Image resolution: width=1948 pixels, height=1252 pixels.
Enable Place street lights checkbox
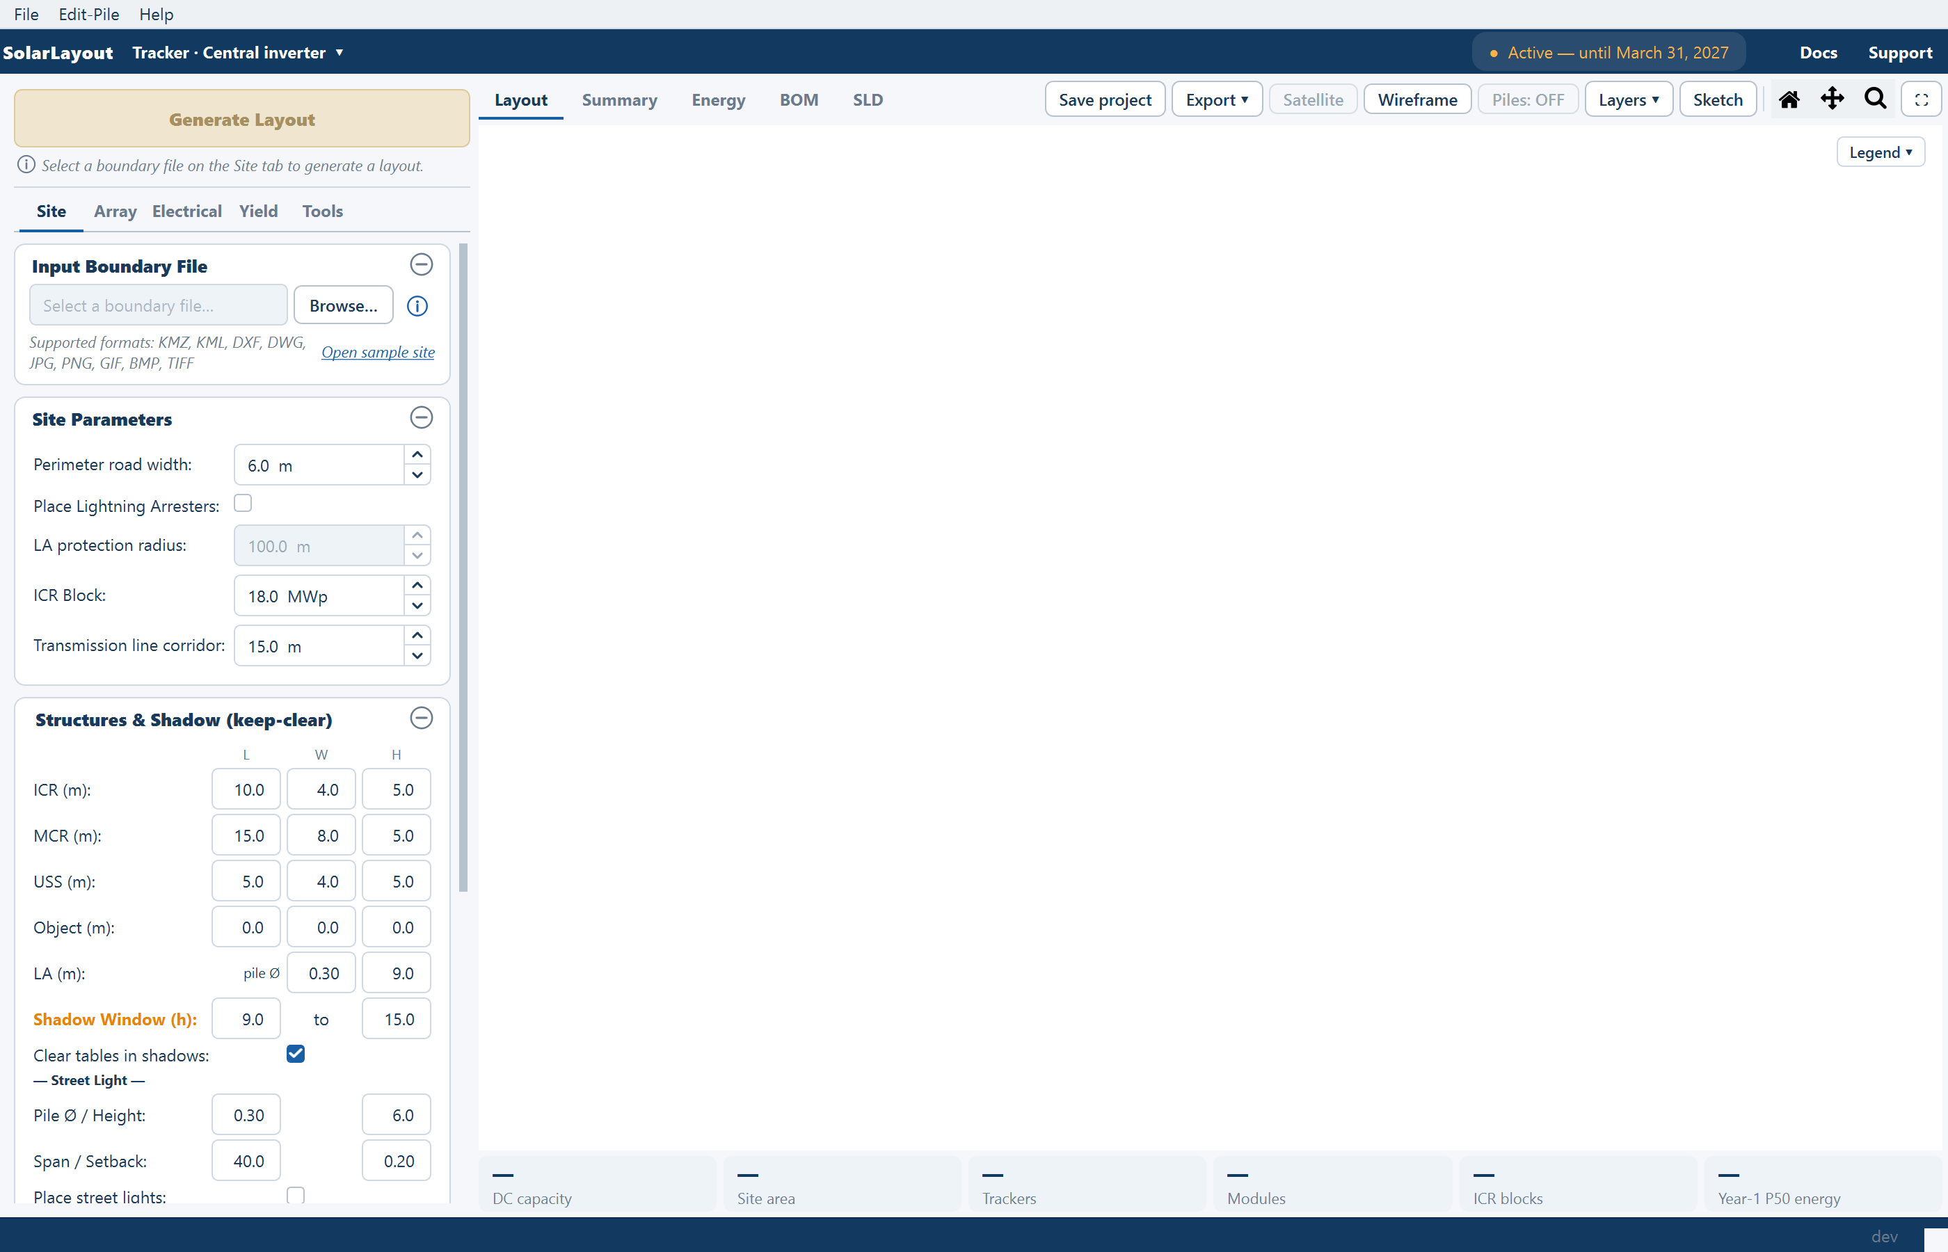point(295,1195)
